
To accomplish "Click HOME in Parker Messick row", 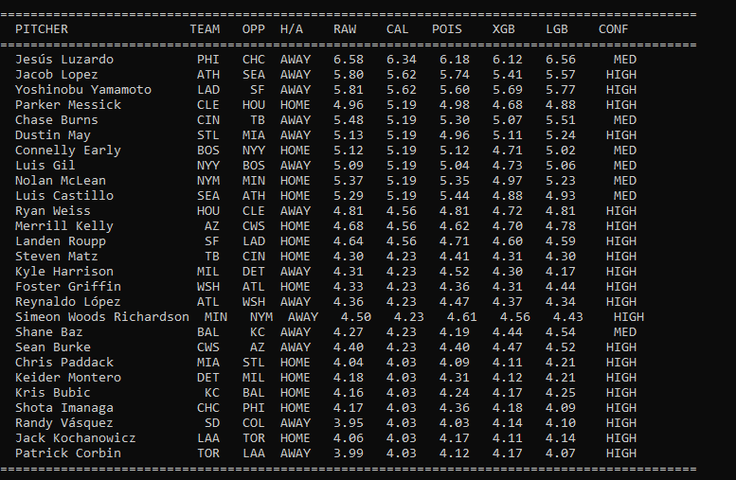I will pos(296,105).
